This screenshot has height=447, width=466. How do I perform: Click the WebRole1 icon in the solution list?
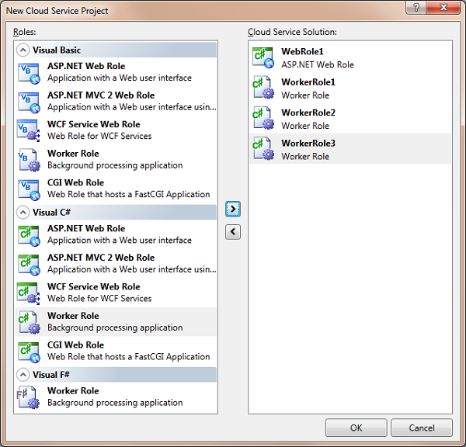coord(263,57)
